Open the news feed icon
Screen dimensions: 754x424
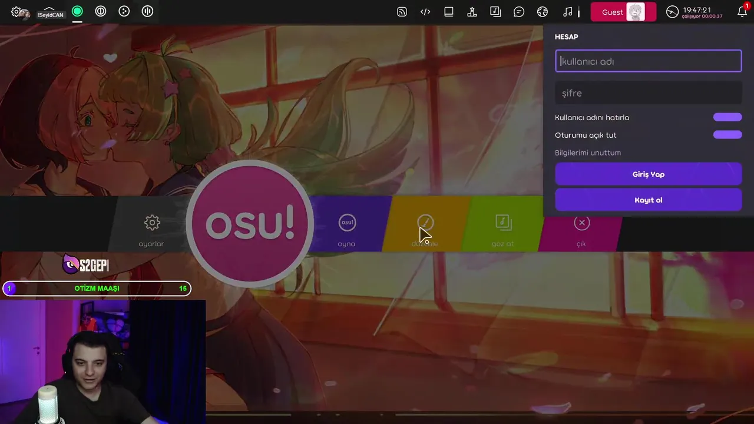click(x=402, y=12)
